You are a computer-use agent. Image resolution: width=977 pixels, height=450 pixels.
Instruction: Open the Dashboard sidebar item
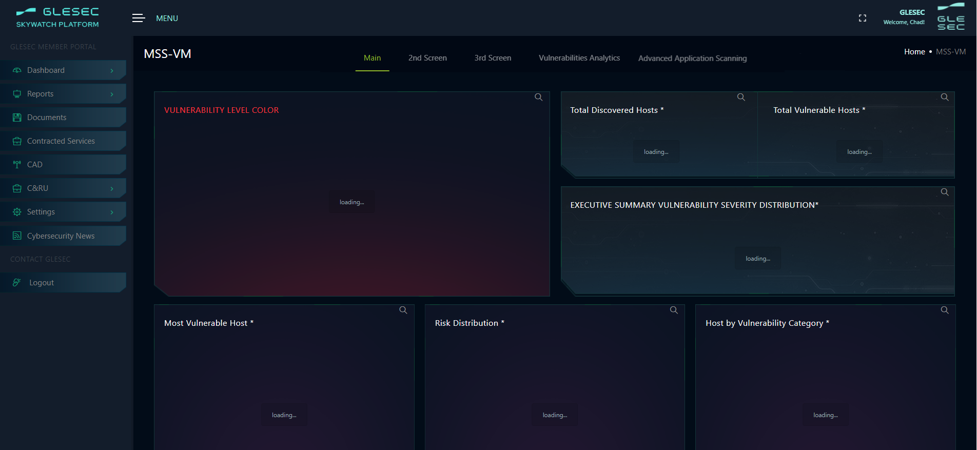pos(63,70)
